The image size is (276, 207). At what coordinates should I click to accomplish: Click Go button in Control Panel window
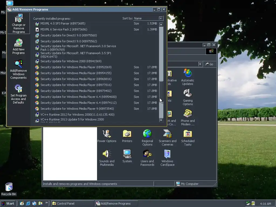click(x=209, y=64)
